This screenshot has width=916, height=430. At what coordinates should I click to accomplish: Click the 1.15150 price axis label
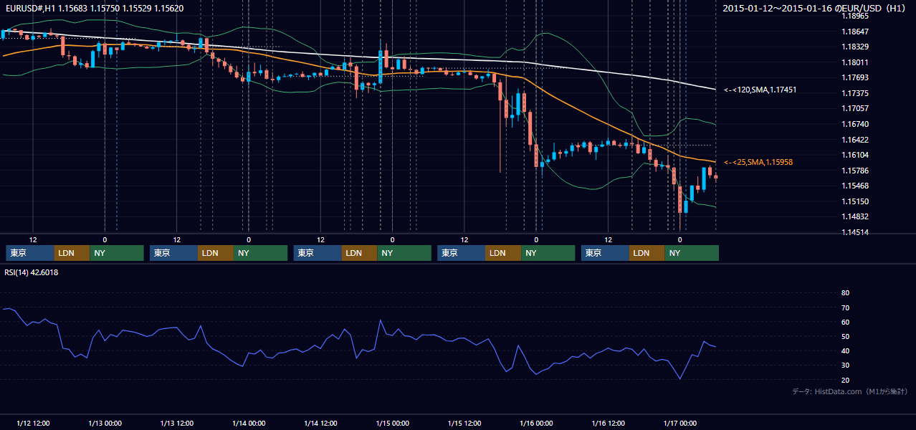coord(854,201)
